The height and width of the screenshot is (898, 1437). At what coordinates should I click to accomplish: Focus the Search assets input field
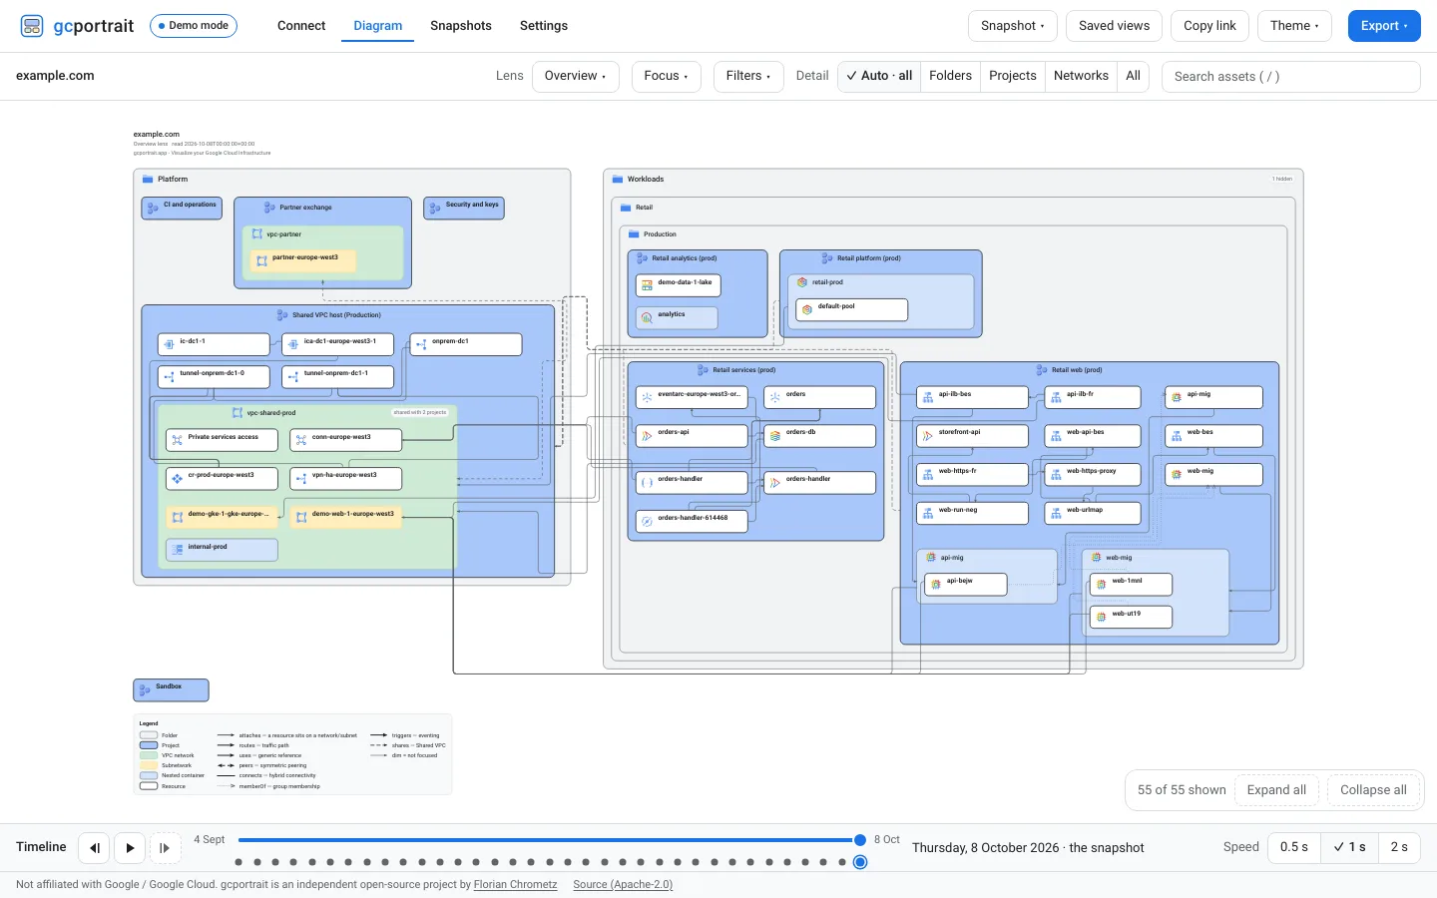pos(1291,77)
